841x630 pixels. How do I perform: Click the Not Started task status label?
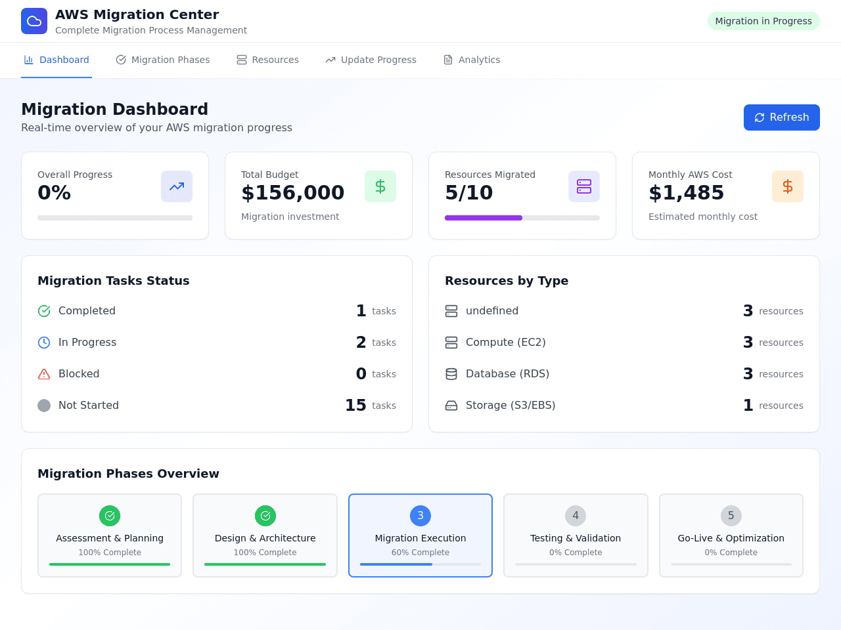(x=89, y=406)
